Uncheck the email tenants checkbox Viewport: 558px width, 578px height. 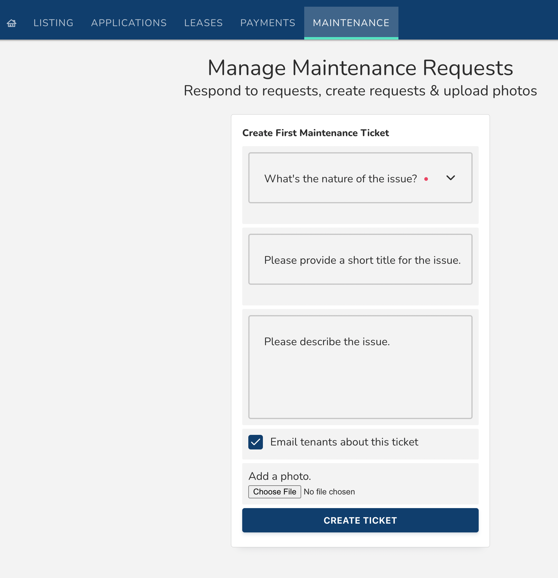click(x=256, y=442)
